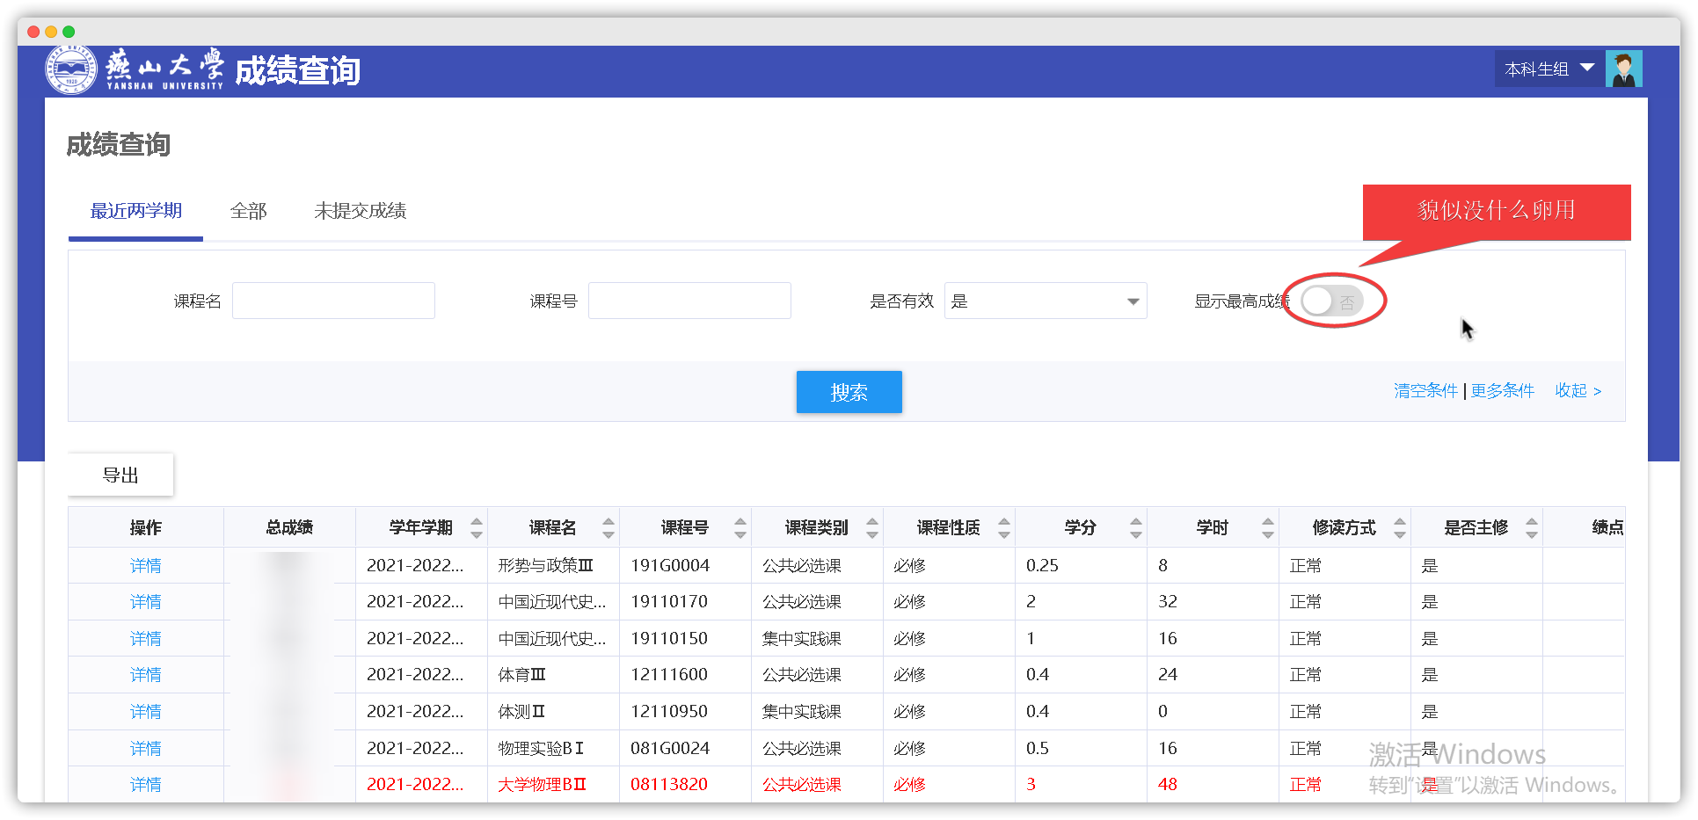This screenshot has width=1698, height=820.
Task: Sort the 学时 column
Action: pyautogui.click(x=1268, y=526)
